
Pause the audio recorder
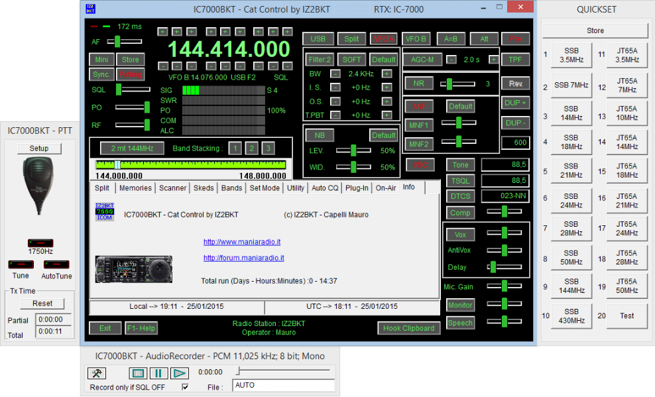(158, 372)
